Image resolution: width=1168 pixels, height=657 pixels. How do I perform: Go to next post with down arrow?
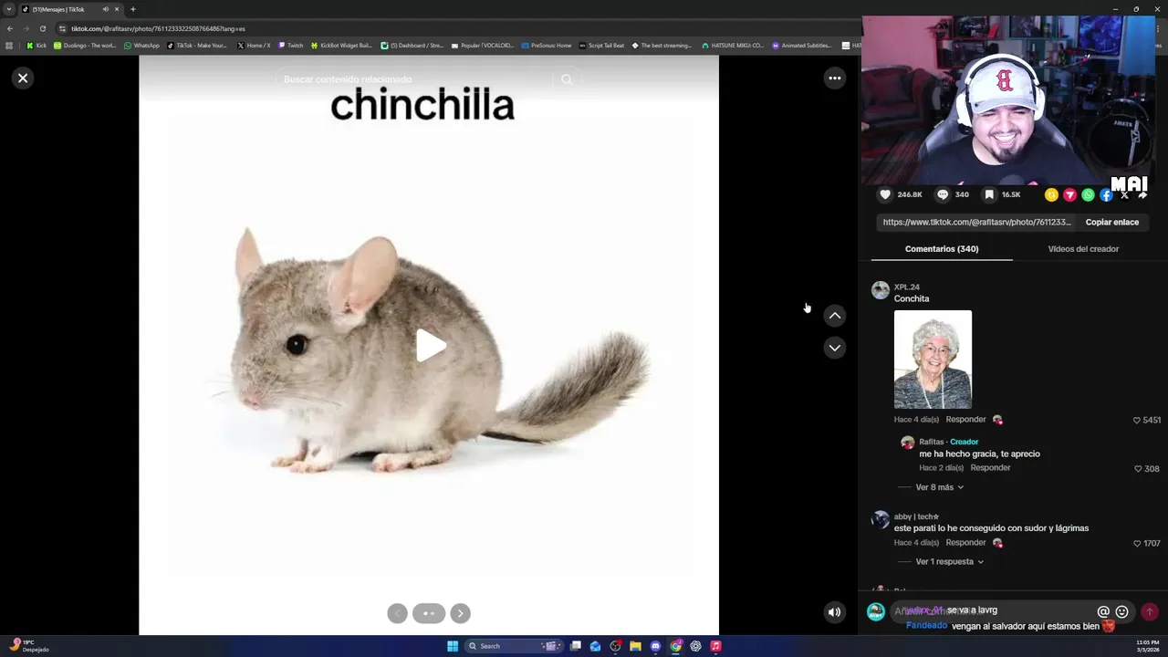[x=834, y=348]
